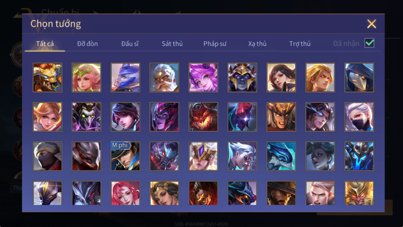Select the cowboy hat bearded hero portrait

coord(281,193)
